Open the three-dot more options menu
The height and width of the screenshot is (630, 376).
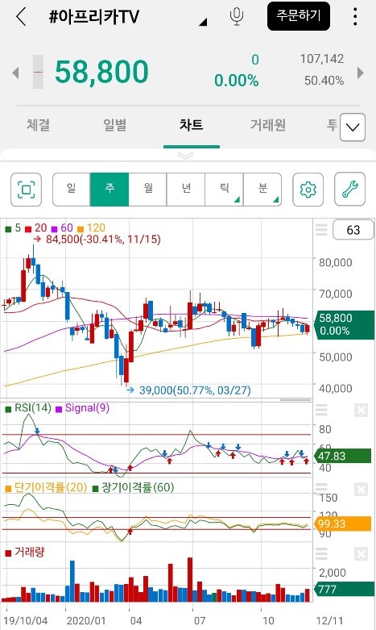[x=355, y=16]
